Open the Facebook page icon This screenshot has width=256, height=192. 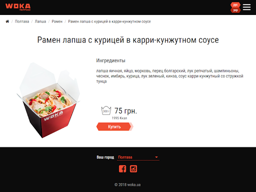122,168
